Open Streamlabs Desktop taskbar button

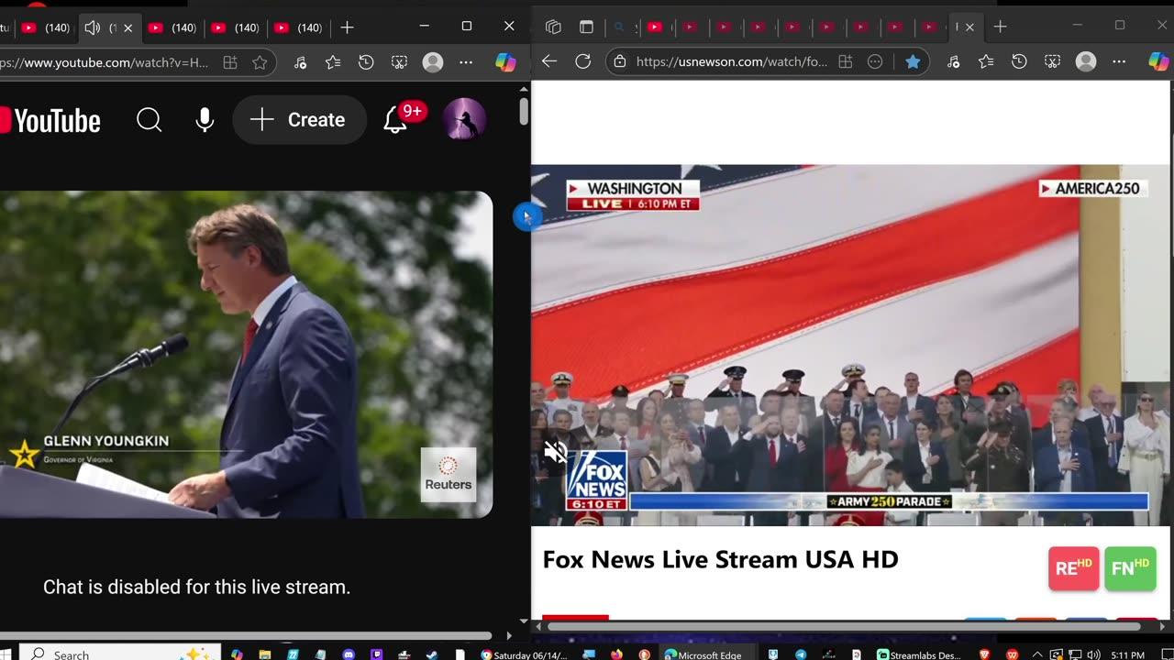pos(919,654)
